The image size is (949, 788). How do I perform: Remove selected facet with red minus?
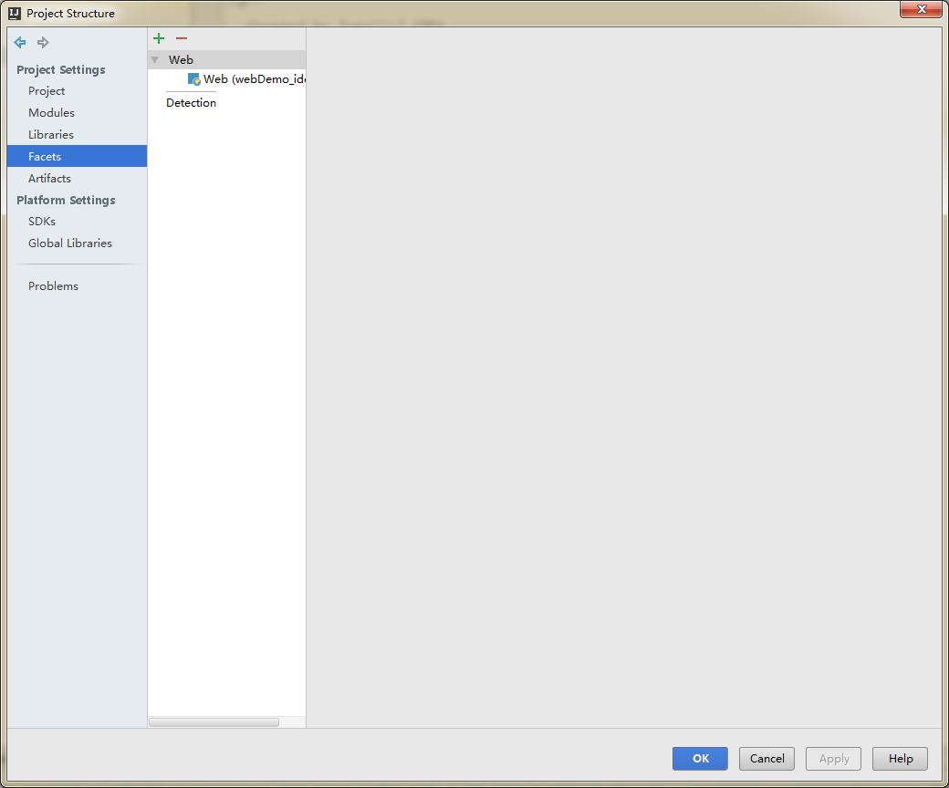tap(182, 38)
